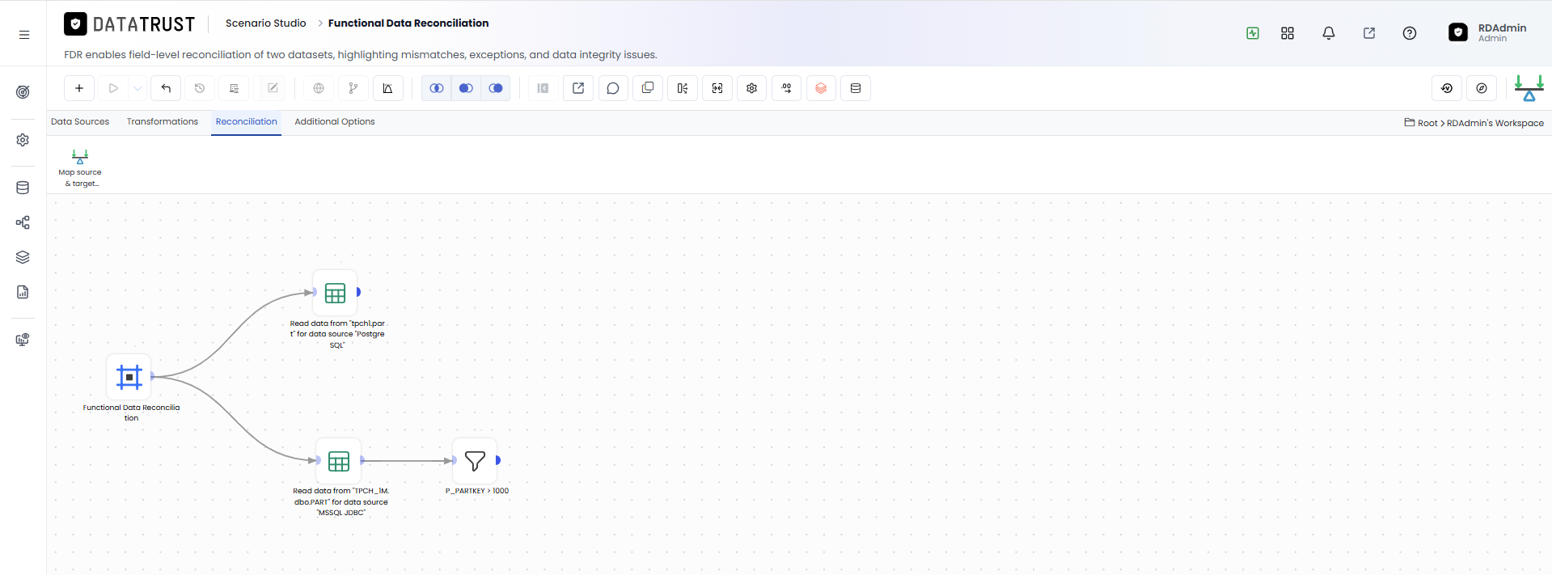Open the comments speech bubble icon

coord(613,88)
